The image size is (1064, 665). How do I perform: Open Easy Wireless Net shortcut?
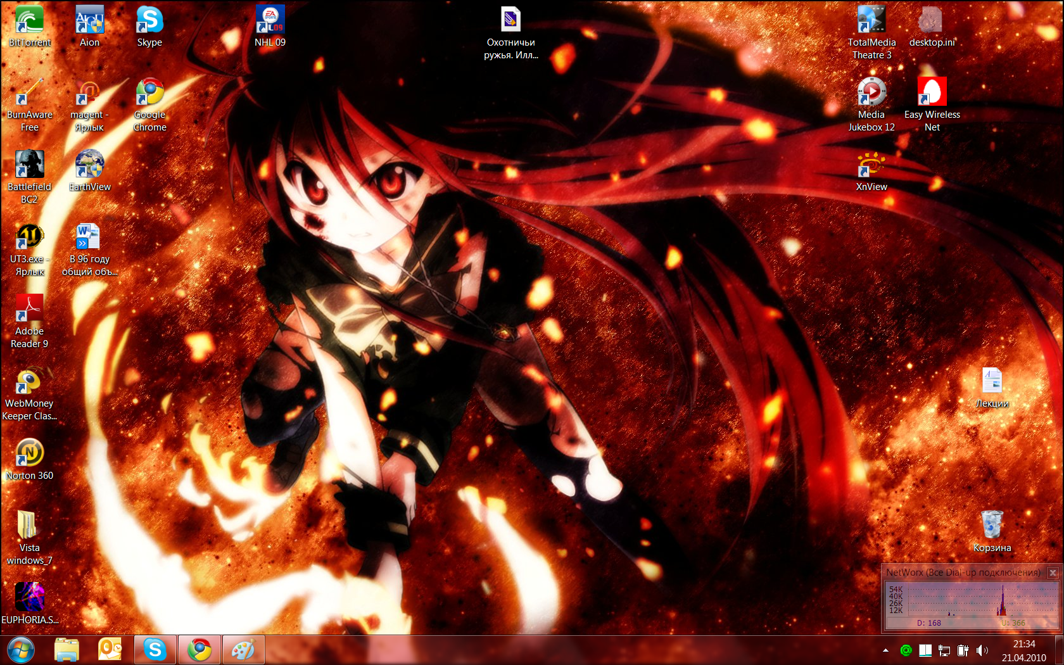coord(932,105)
